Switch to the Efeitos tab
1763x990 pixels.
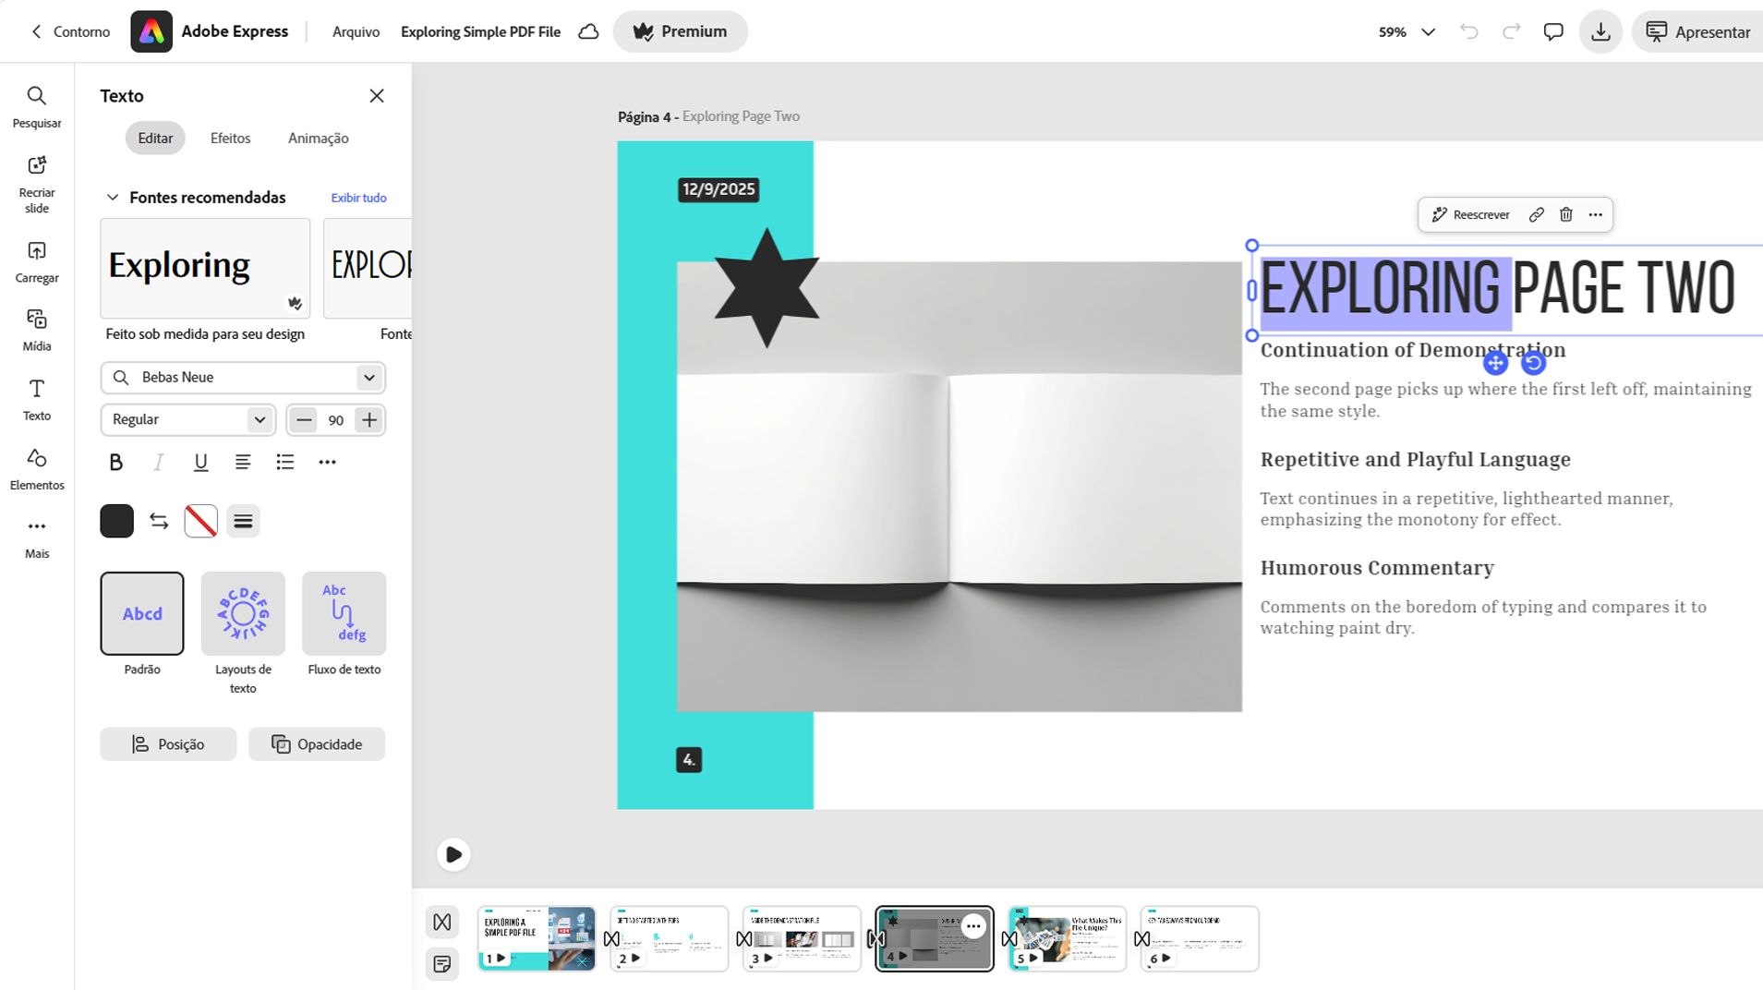230,138
